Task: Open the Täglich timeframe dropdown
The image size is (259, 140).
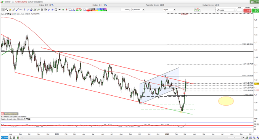Action: pyautogui.click(x=169, y=10)
